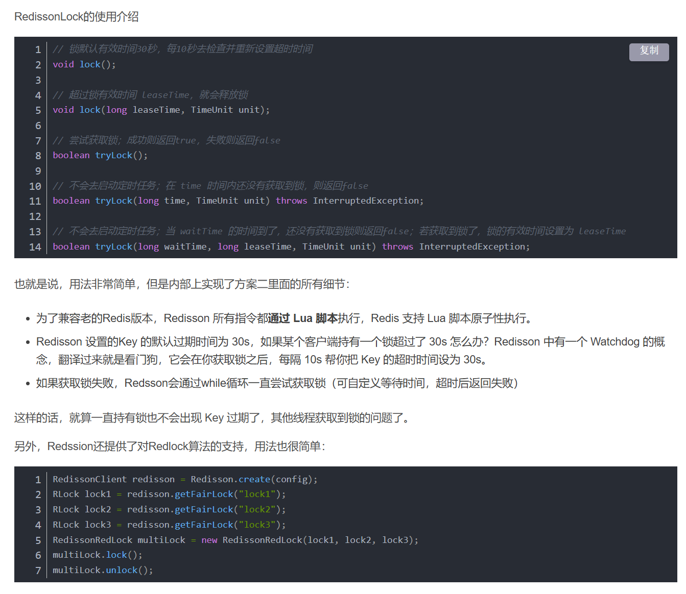
Task: Click bullet about Watchdog 的概念
Action: (x=350, y=351)
